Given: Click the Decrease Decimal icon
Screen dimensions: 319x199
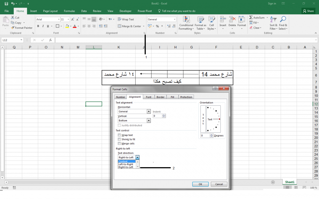Looking at the screenshot, I should click(174, 26).
